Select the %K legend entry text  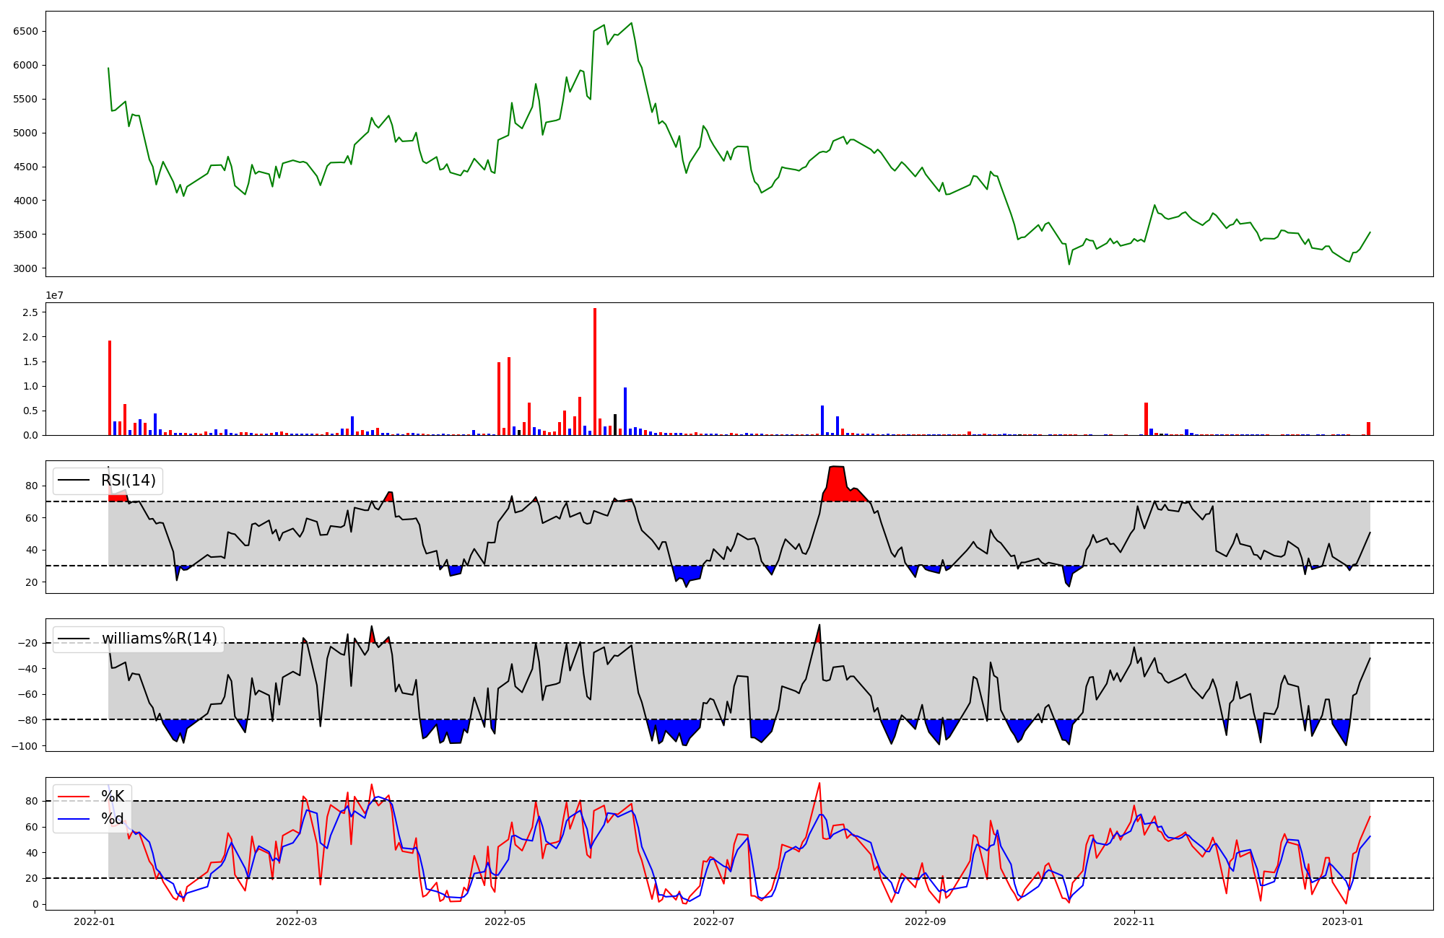point(113,797)
